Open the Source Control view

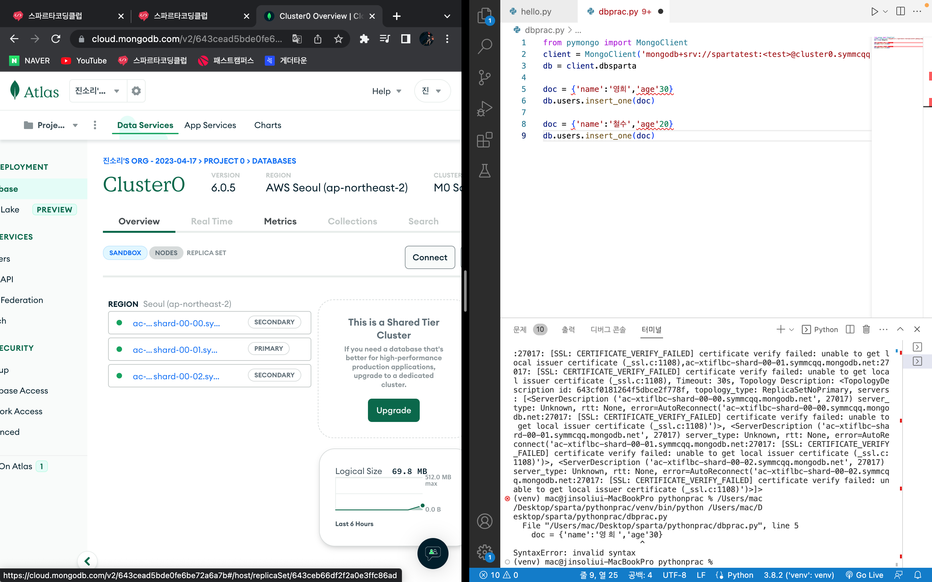(484, 77)
